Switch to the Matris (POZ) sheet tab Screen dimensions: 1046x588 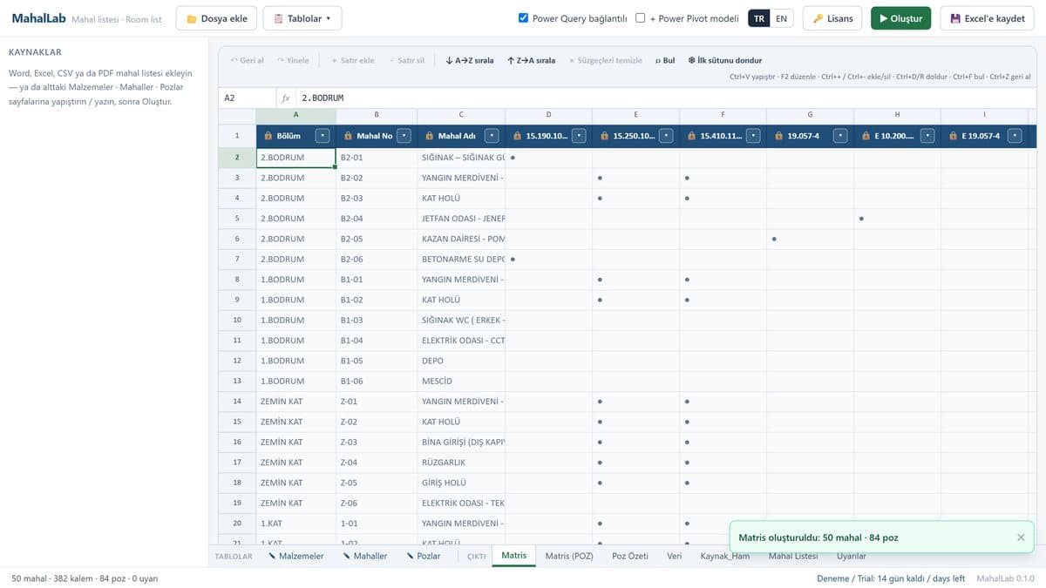point(569,556)
